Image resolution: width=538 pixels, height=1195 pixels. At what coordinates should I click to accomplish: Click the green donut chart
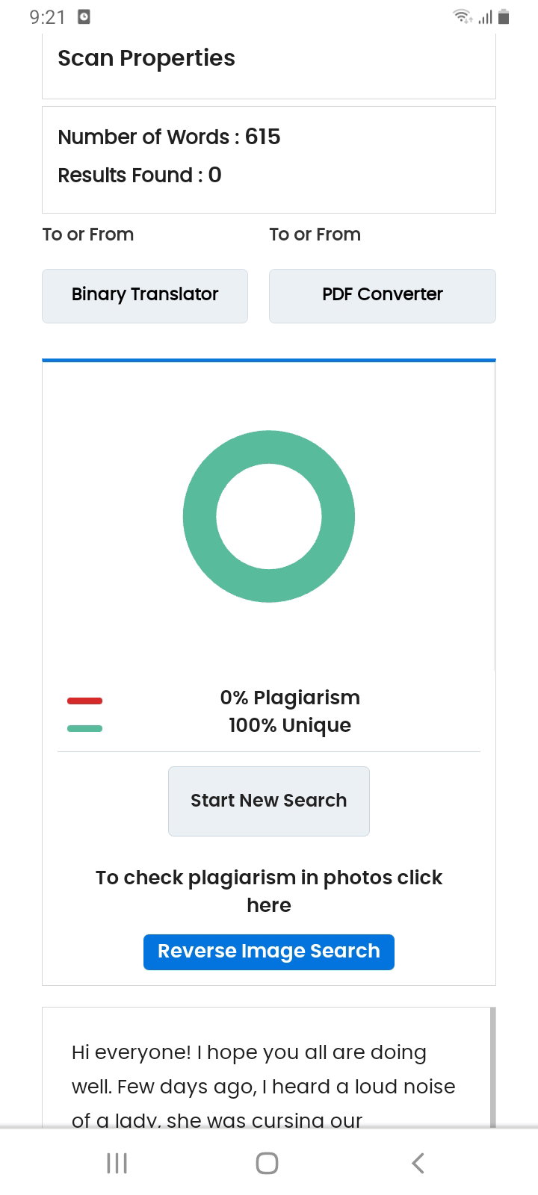tap(269, 516)
